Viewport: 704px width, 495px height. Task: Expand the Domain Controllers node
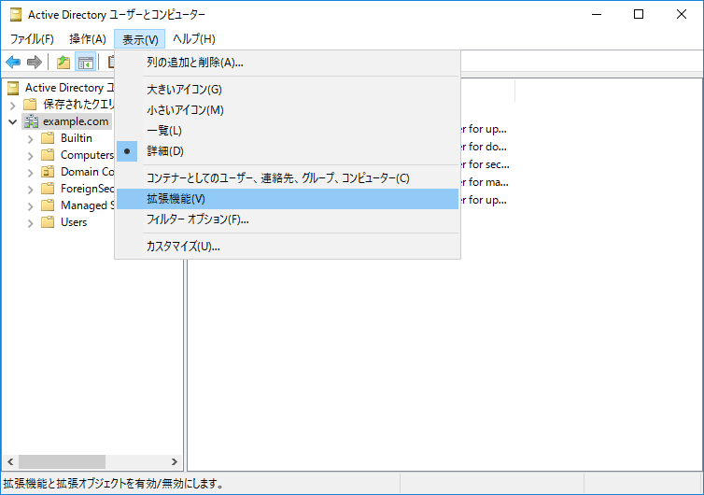tap(31, 173)
